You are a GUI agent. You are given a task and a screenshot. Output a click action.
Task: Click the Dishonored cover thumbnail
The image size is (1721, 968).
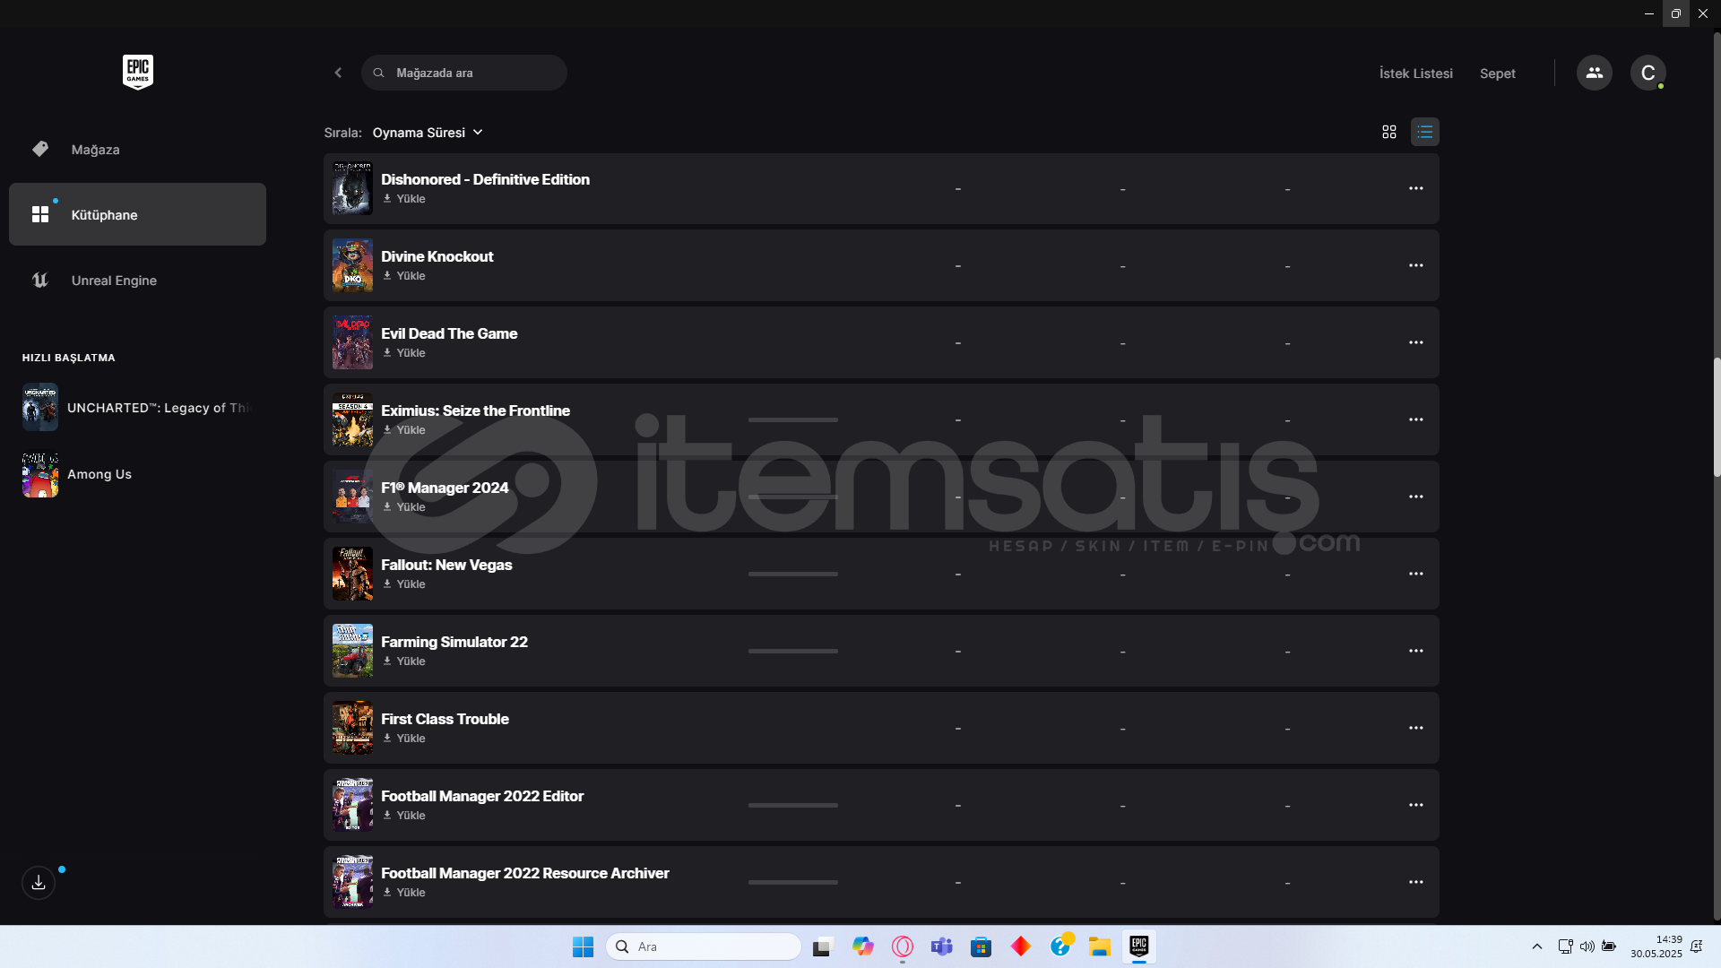point(352,188)
